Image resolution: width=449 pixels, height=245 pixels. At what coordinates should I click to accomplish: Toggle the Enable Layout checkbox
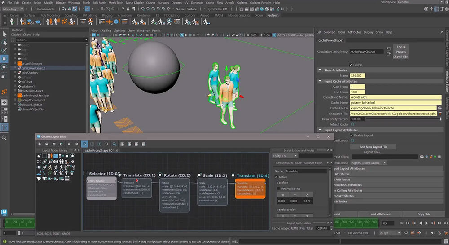tap(352, 136)
